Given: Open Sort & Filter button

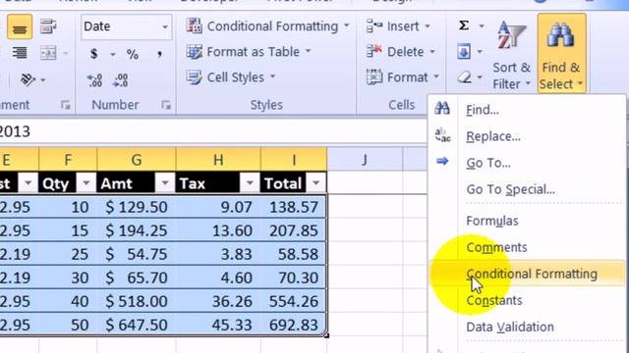Looking at the screenshot, I should (511, 55).
